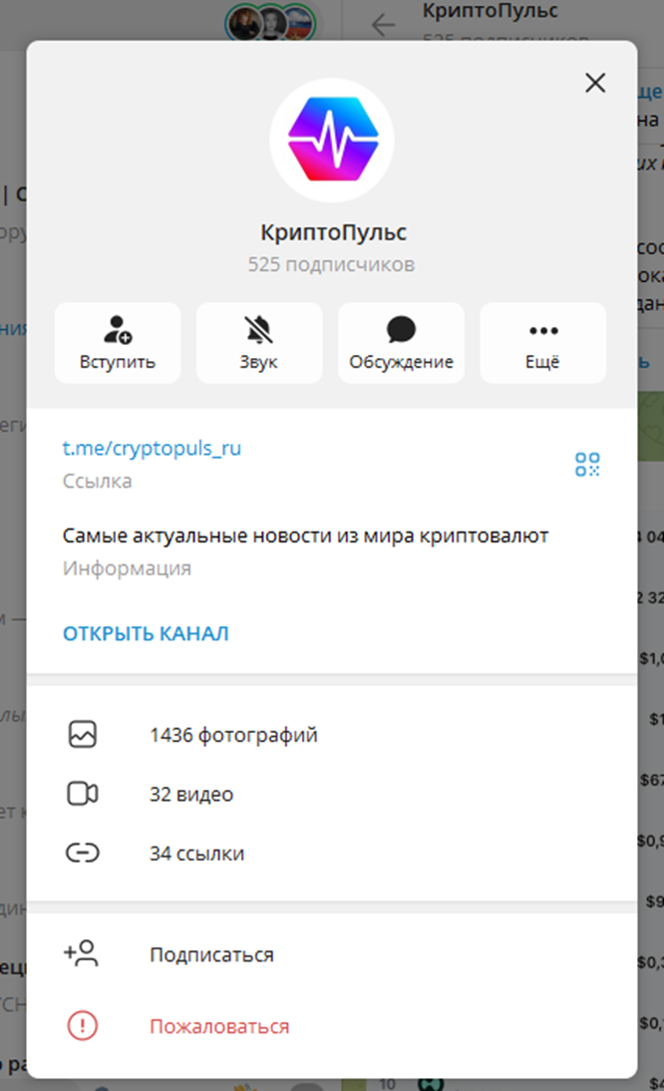This screenshot has height=1091, width=664.
Task: Open the 1436 фотографий media list
Action: pyautogui.click(x=332, y=735)
